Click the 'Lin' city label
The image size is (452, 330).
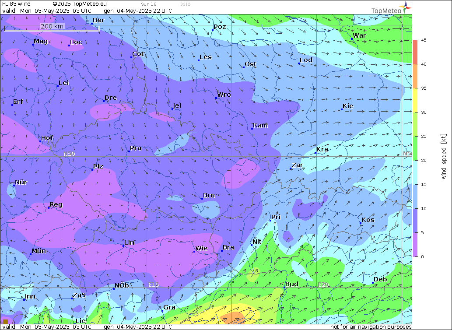pyautogui.click(x=129, y=242)
